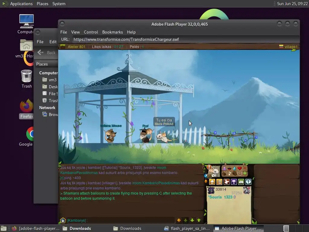Click the house icon in game toolbar

(212, 182)
